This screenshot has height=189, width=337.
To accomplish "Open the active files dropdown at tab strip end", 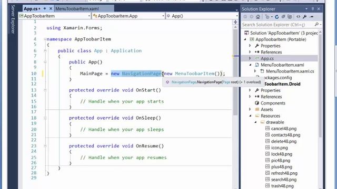I will (x=236, y=10).
